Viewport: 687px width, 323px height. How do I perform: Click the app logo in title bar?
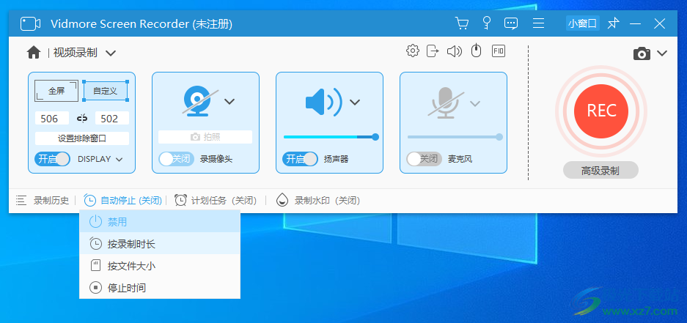tap(30, 23)
